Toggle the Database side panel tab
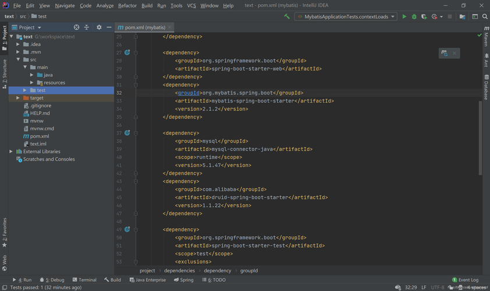Screen dimensions: 490x291 [486, 87]
